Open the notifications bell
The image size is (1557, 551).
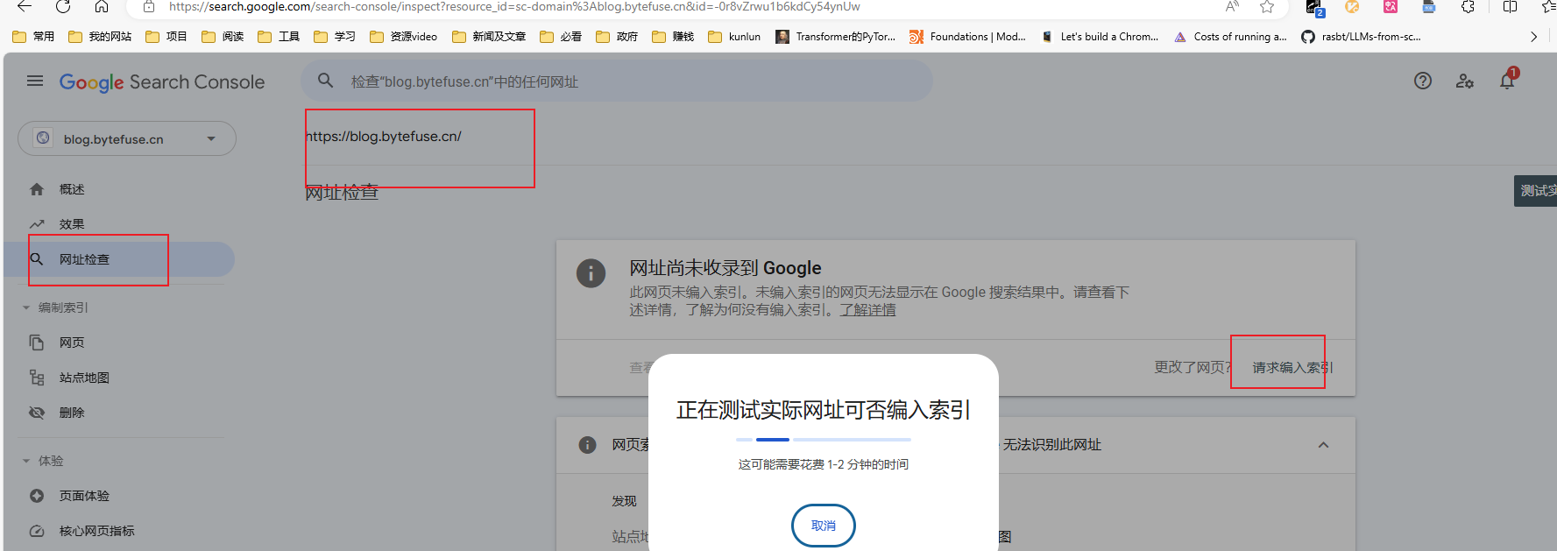(x=1506, y=81)
